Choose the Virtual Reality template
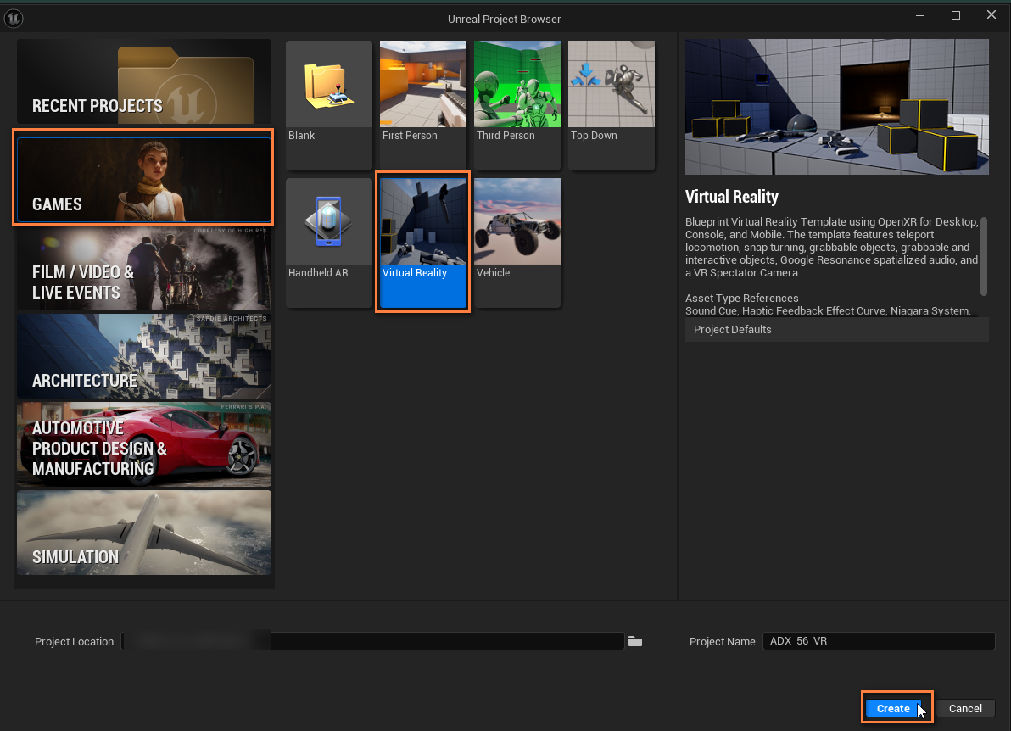The height and width of the screenshot is (731, 1011). click(x=423, y=243)
